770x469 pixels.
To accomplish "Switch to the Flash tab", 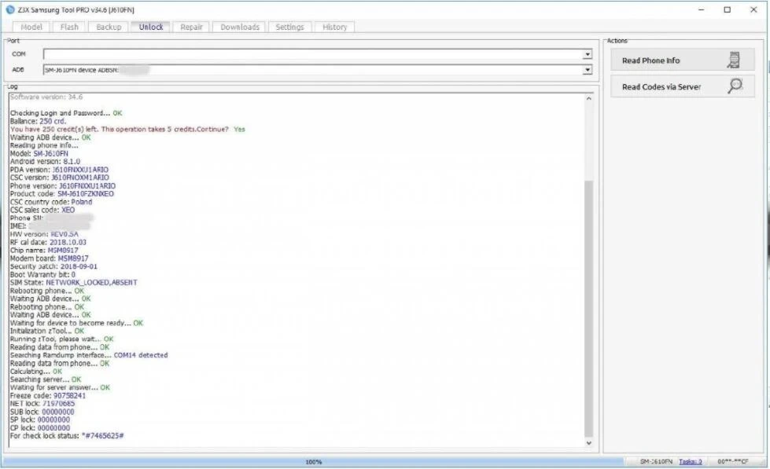I will click(x=69, y=27).
